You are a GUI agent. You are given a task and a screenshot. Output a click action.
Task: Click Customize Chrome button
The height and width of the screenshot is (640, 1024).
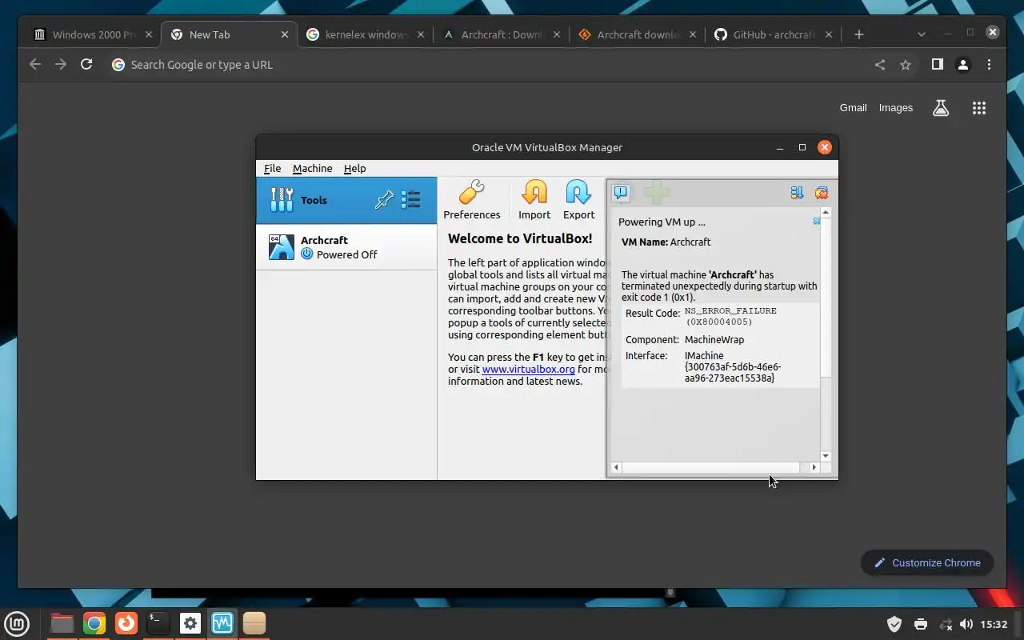(x=926, y=562)
